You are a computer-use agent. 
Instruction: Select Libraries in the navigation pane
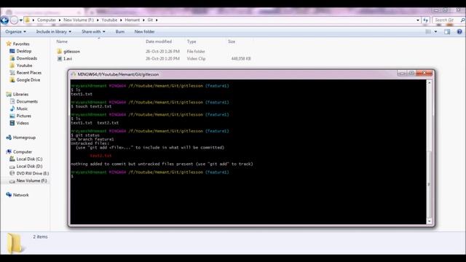tap(17, 94)
